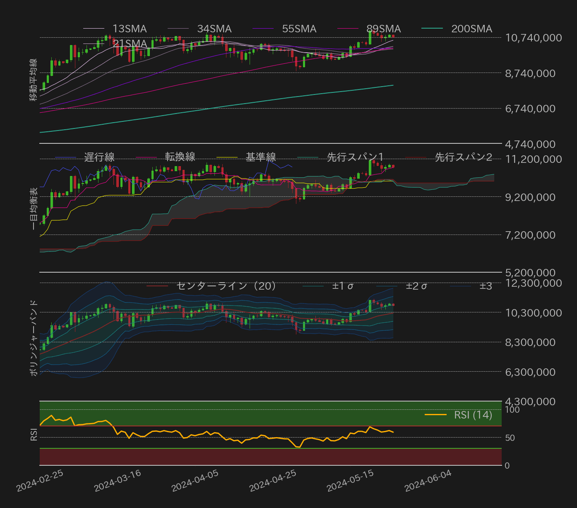Select the 先行スパン1 legend entry
This screenshot has height=508, width=577.
point(355,157)
